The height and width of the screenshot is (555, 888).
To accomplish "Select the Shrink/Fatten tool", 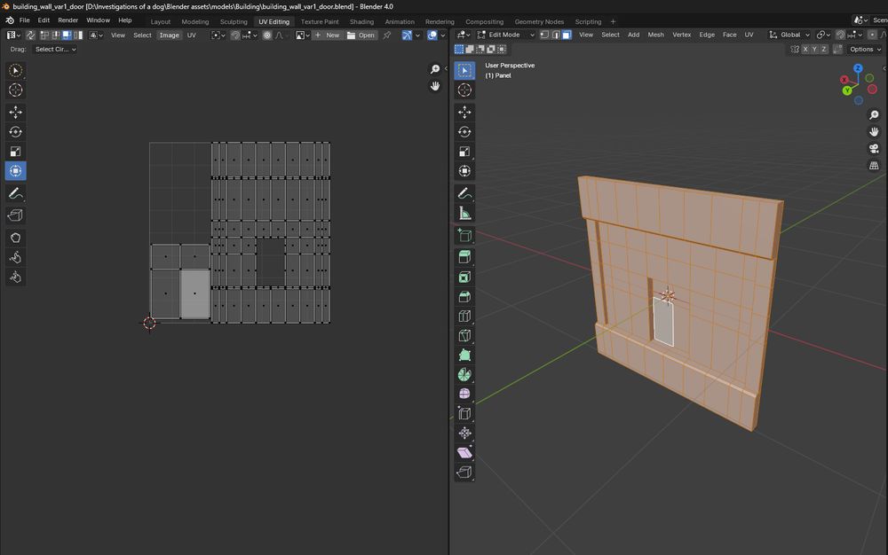I will tap(464, 434).
